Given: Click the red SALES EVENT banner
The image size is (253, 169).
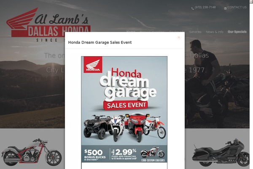Looking at the screenshot, I should pyautogui.click(x=126, y=105).
